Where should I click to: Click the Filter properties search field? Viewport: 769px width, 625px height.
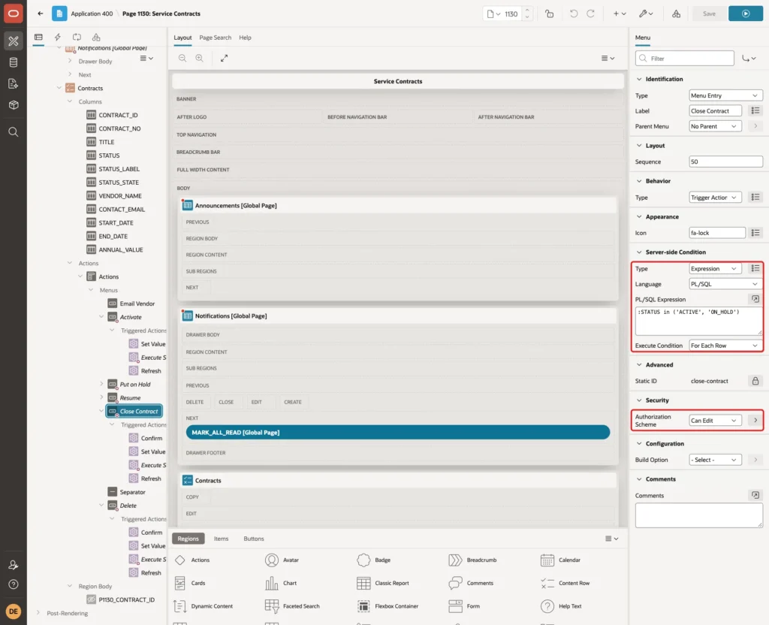685,59
